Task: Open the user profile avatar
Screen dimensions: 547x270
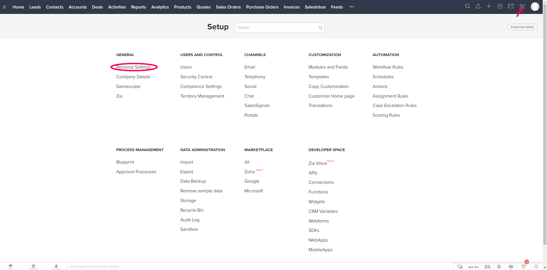Action: click(535, 7)
